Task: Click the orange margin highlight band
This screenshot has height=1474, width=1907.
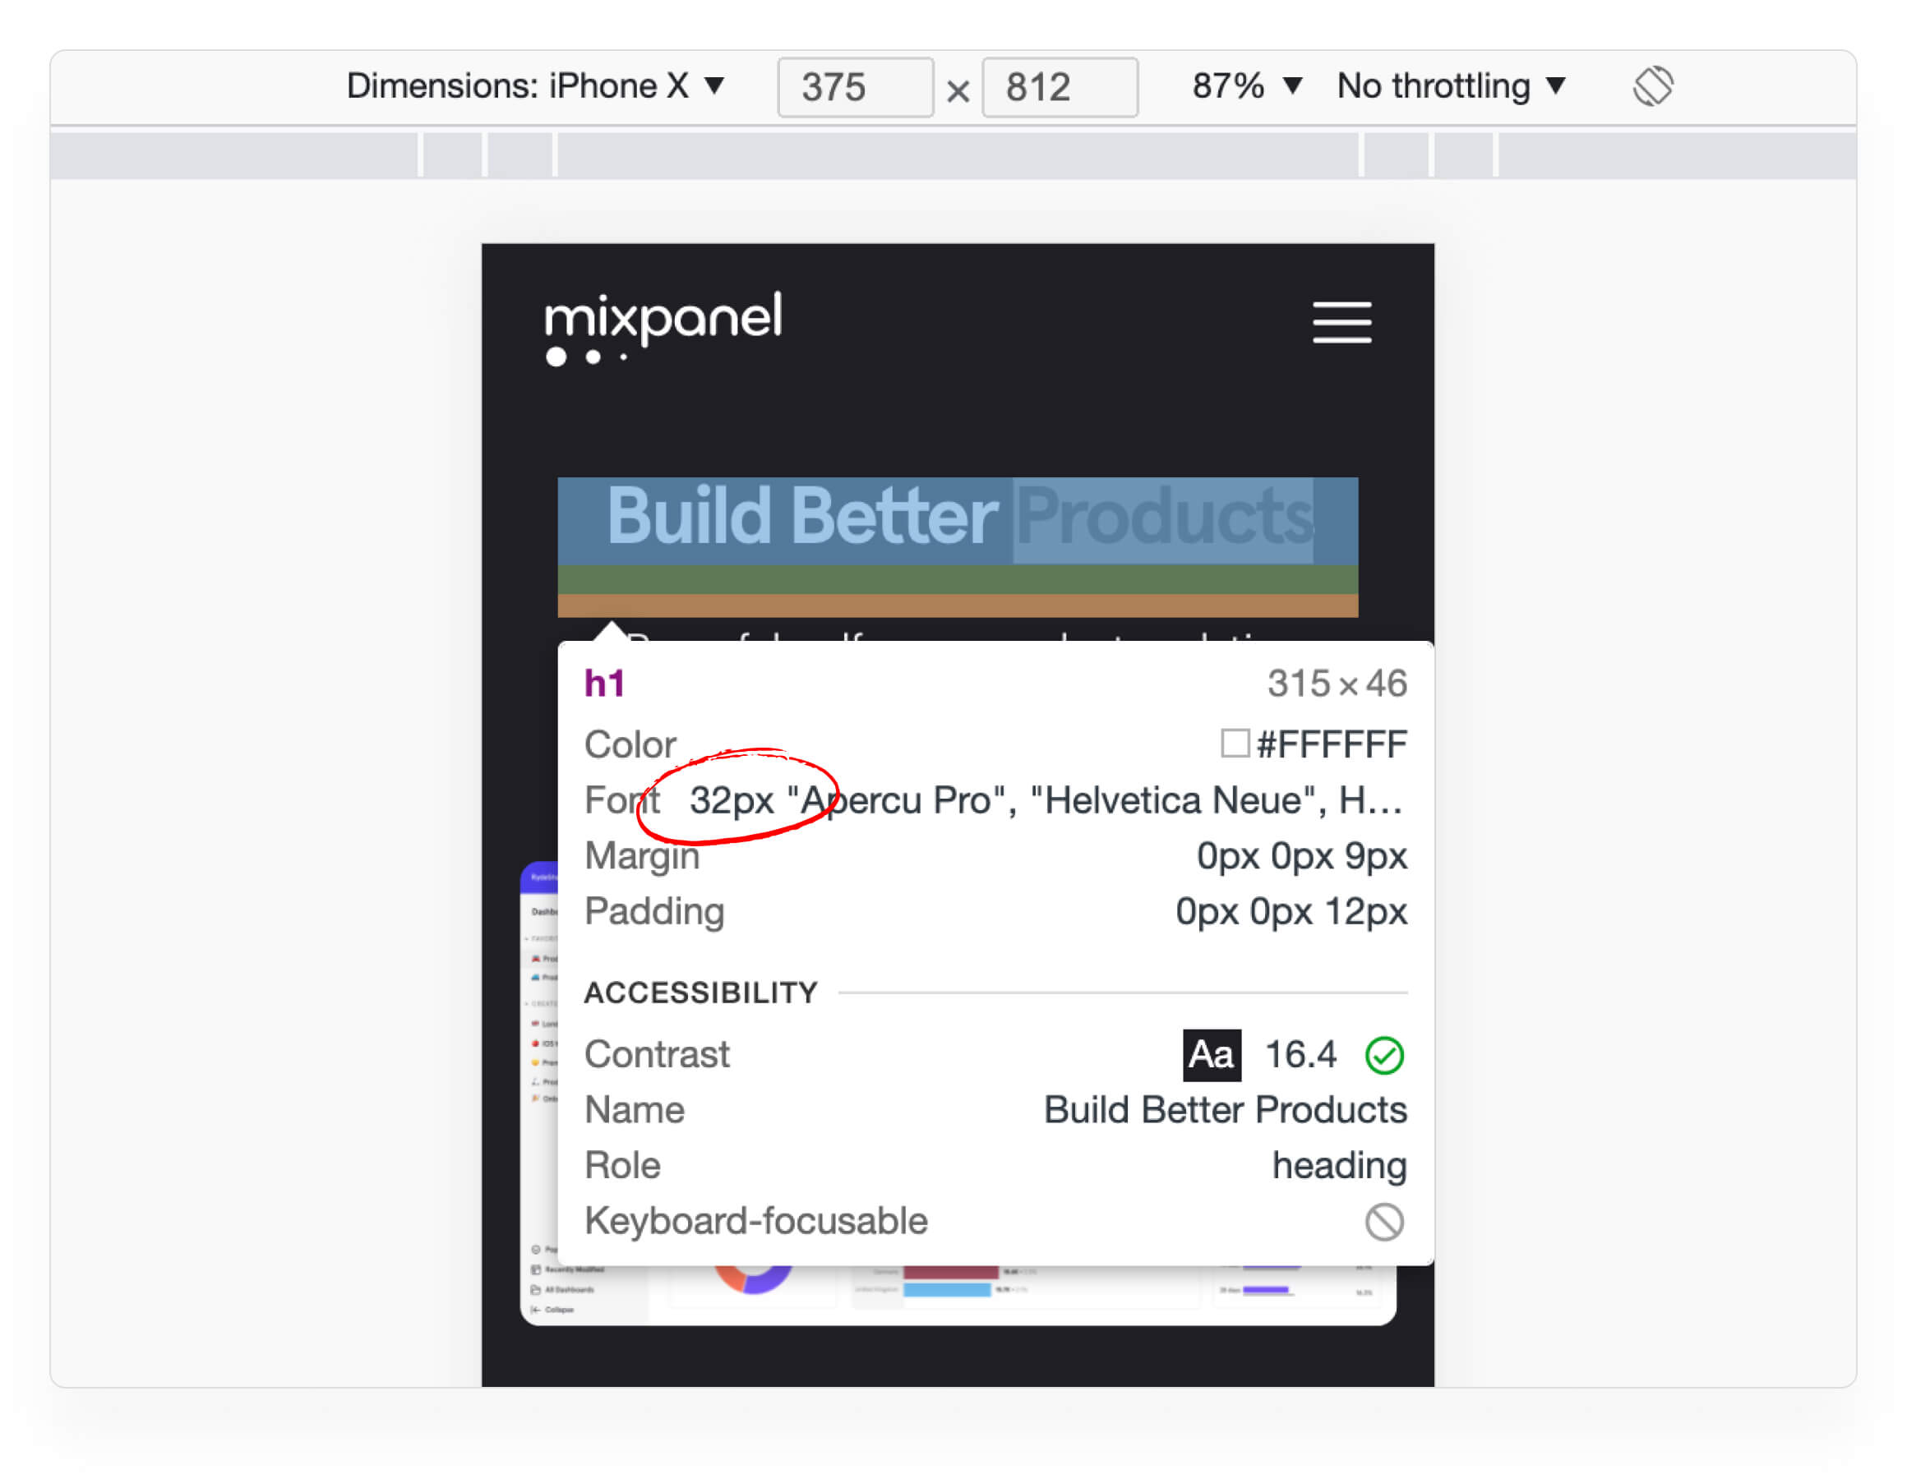Action: click(957, 605)
